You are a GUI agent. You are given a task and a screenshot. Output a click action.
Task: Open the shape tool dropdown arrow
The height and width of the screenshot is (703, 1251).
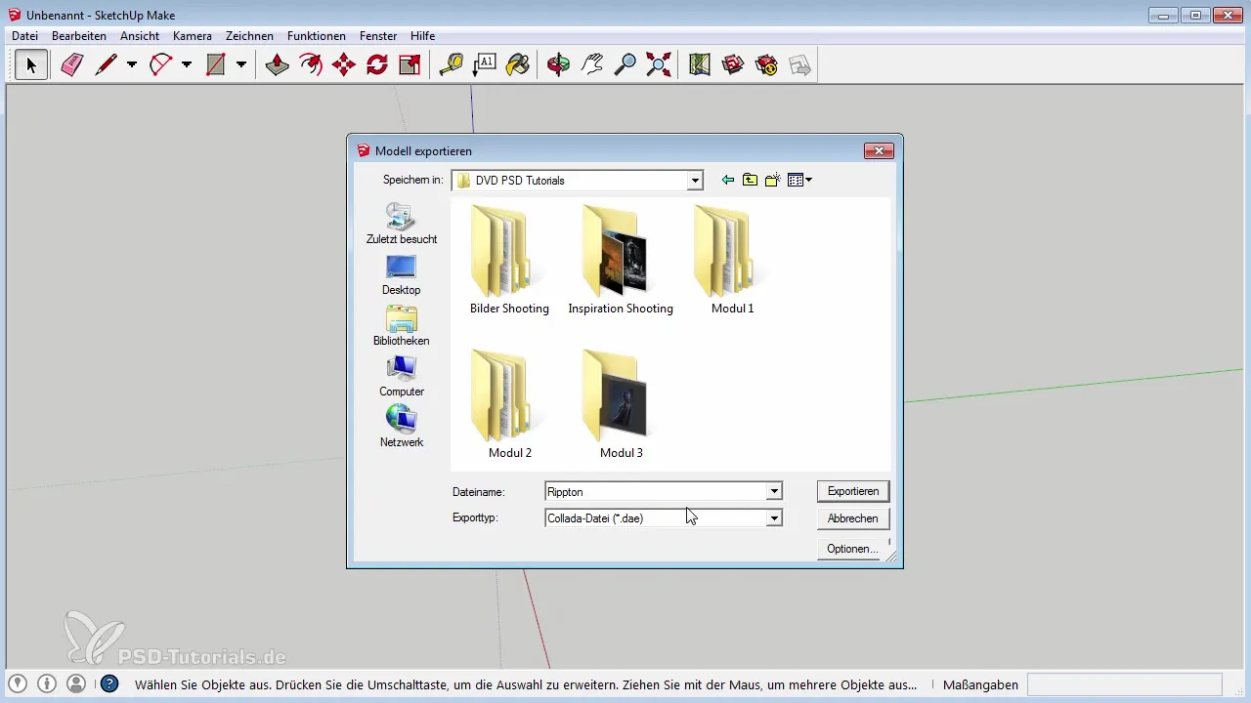click(x=240, y=65)
